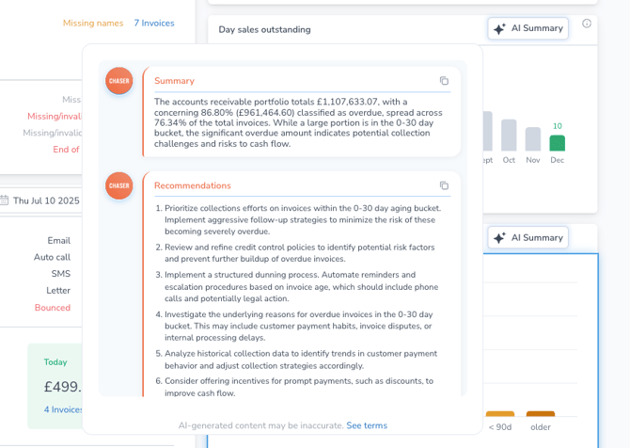
Task: Open the 7 Invoices link
Action: click(x=154, y=23)
